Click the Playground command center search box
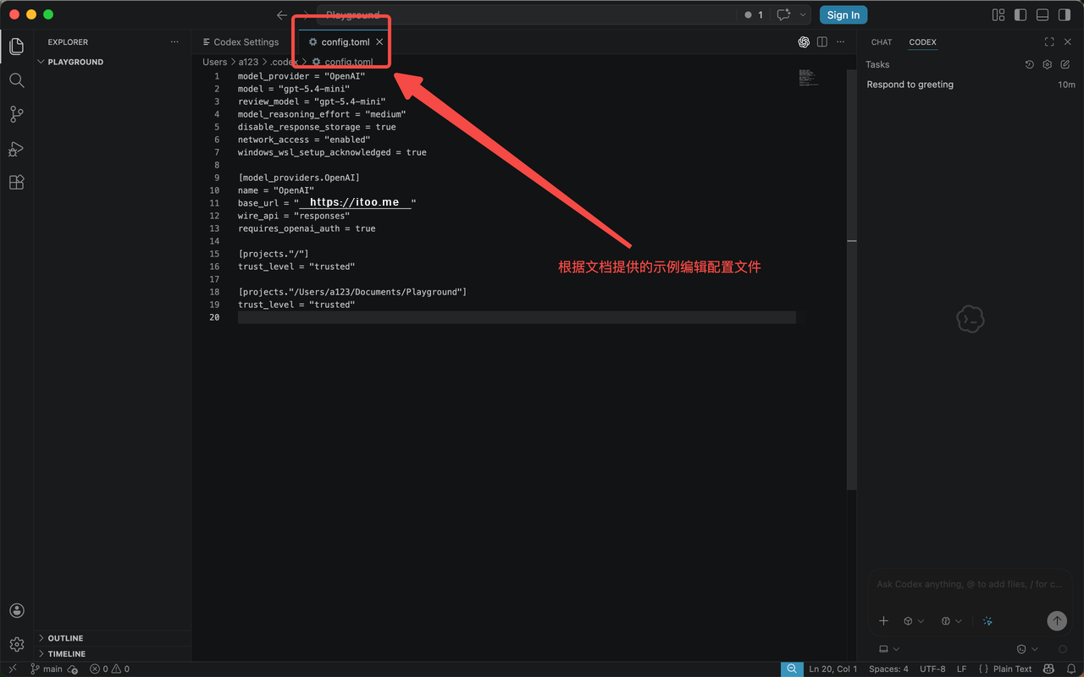The height and width of the screenshot is (677, 1084). pyautogui.click(x=526, y=15)
